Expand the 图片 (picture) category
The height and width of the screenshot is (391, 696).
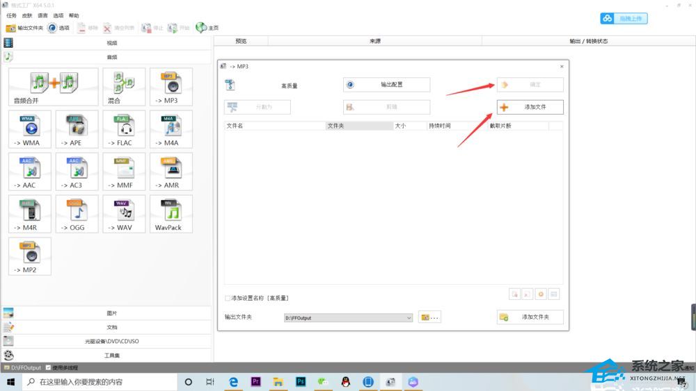111,313
